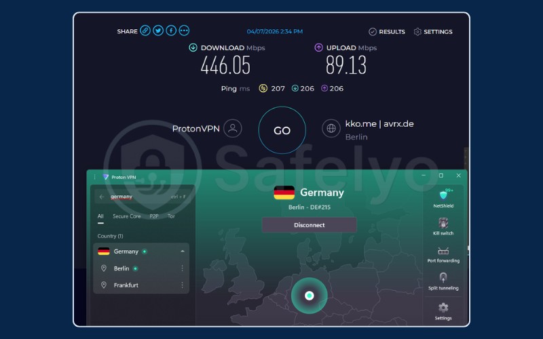Open Frankfurt row three-dot options
Viewport: 543px width, 339px height.
point(182,285)
